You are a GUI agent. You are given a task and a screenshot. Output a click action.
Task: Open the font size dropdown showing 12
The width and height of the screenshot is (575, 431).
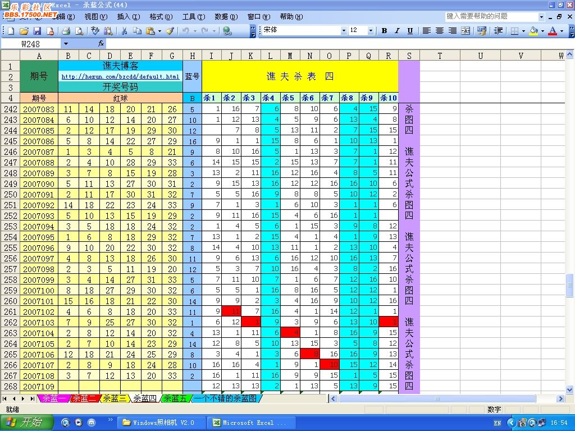click(x=371, y=31)
